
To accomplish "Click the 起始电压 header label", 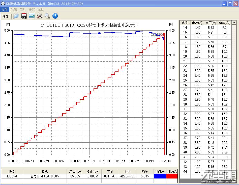I will (75, 171).
